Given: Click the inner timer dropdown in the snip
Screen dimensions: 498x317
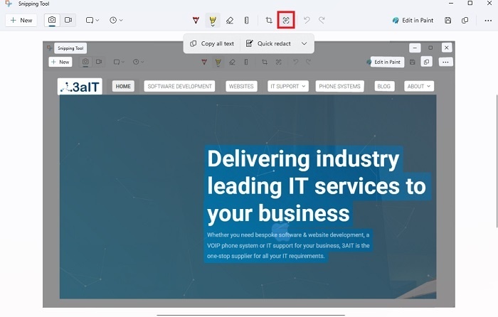Looking at the screenshot, I should pyautogui.click(x=138, y=63).
